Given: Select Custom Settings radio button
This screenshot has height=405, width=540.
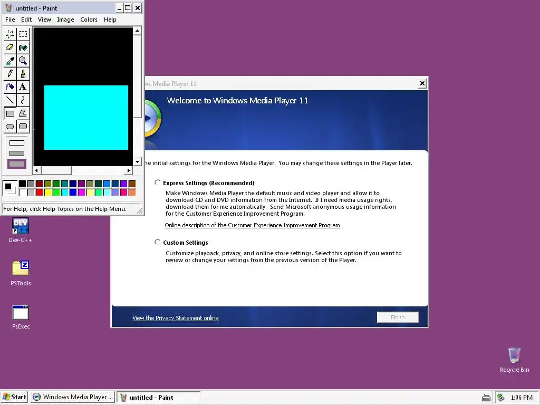Looking at the screenshot, I should click(x=157, y=242).
